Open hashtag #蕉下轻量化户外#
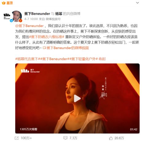This screenshot has height=141, width=142. tap(84, 59)
